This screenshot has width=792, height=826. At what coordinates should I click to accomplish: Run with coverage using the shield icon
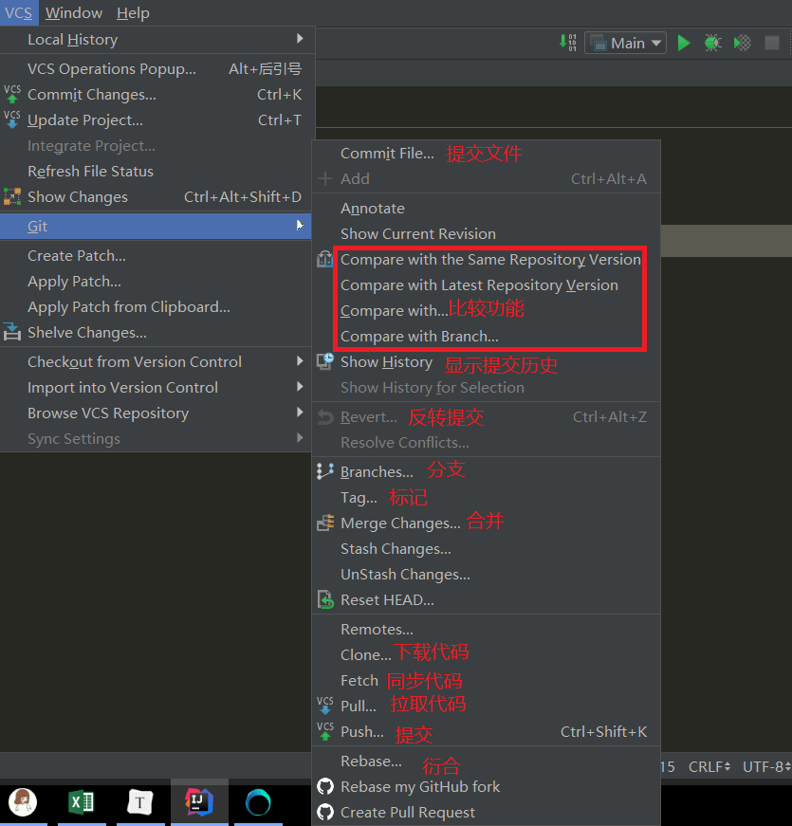743,43
